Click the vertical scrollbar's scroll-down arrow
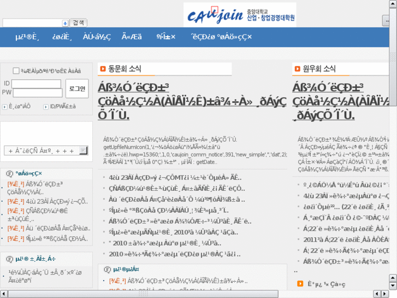Image resolution: width=397 pixels, height=298 pixels. 393,286
